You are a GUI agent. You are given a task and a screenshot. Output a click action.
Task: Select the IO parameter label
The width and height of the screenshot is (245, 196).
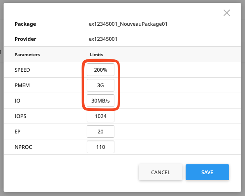[17, 101]
